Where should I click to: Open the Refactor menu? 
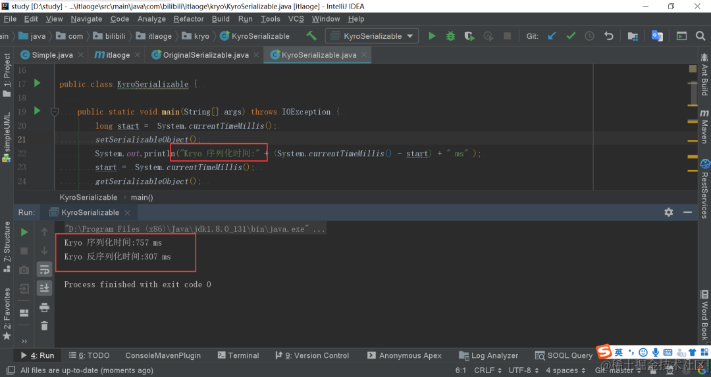(x=189, y=19)
